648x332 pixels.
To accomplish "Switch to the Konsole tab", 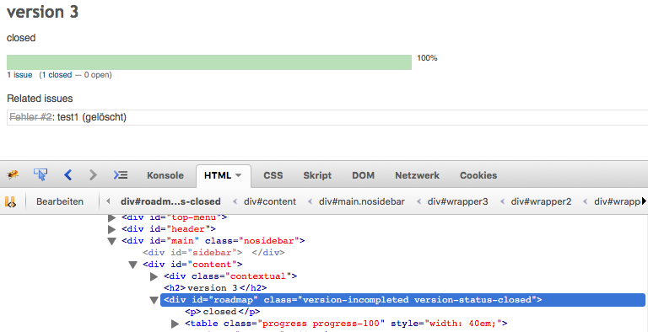I will click(x=165, y=175).
